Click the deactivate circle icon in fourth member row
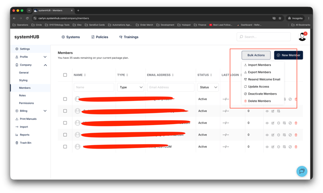The height and width of the screenshot is (193, 323). [290, 135]
